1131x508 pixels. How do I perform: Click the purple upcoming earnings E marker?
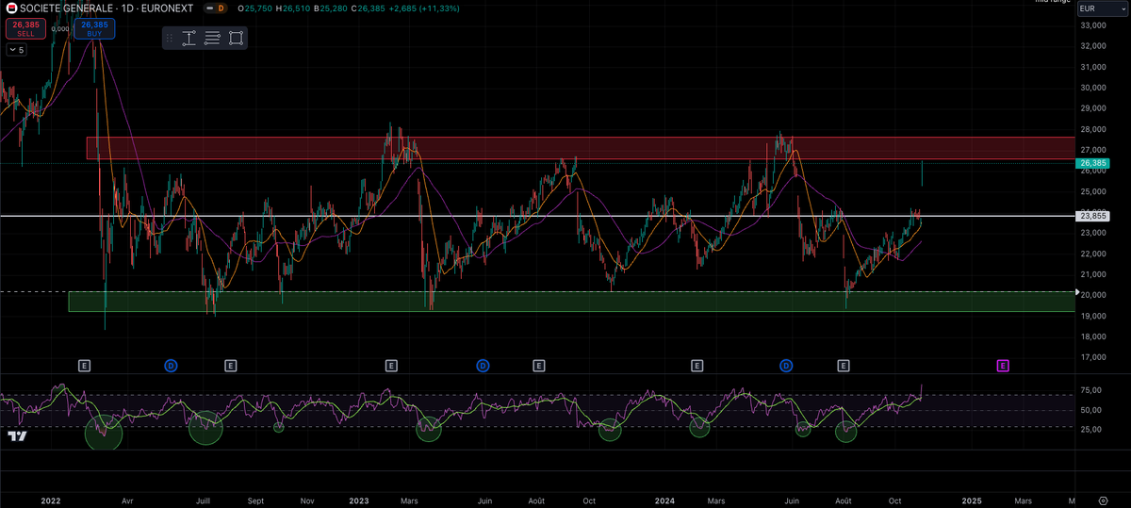pyautogui.click(x=1003, y=365)
